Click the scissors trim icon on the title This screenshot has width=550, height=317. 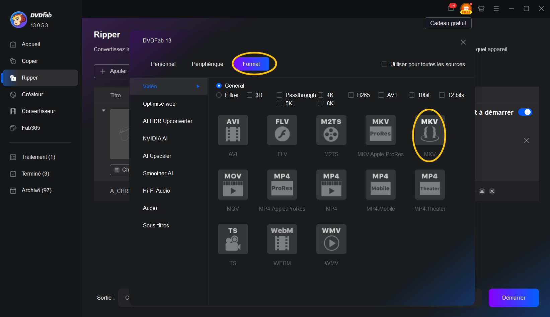pyautogui.click(x=482, y=191)
